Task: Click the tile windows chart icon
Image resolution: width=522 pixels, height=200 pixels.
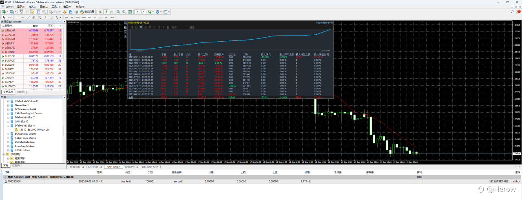Action: click(x=130, y=12)
